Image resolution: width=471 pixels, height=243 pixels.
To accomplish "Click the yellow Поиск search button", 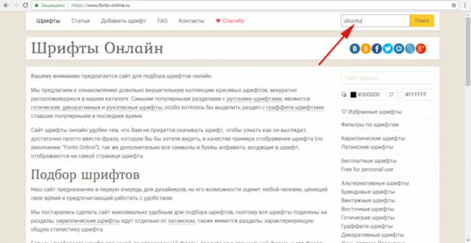I will point(422,21).
